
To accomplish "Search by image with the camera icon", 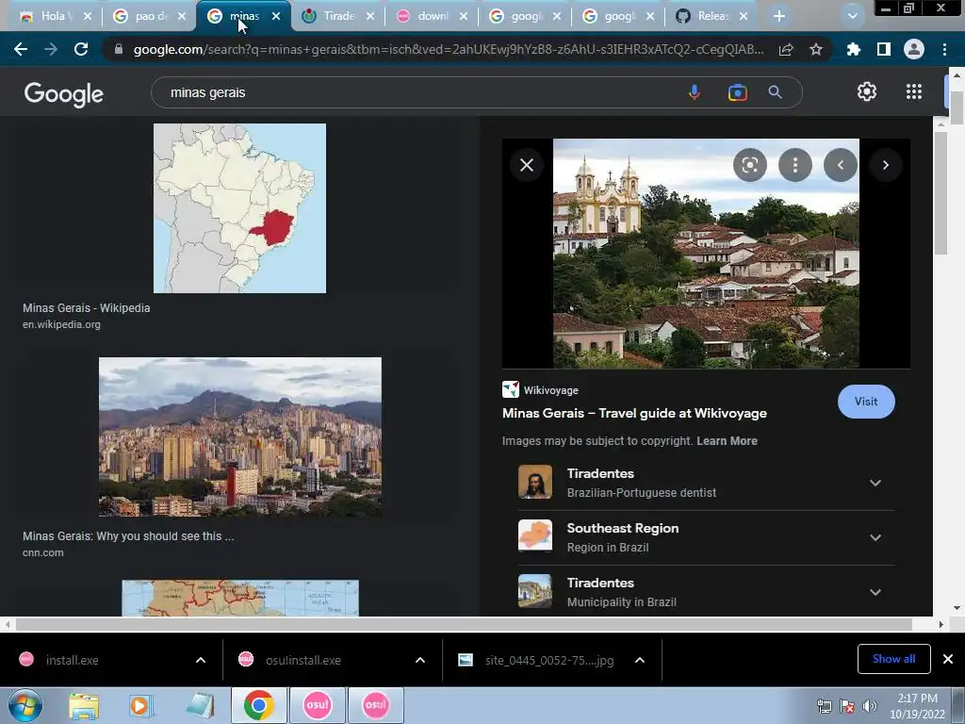I will click(x=737, y=92).
